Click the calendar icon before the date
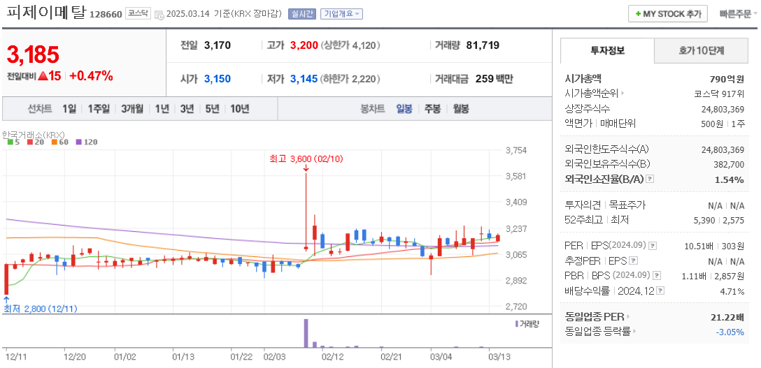The height and width of the screenshot is (368, 761). point(159,15)
